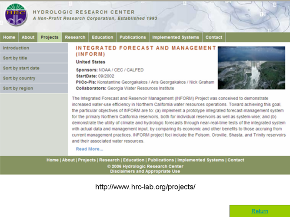The width and height of the screenshot is (290, 217).
Task: Click the http://www.hrc-lab.org/projects/ URL text
Action: (145, 187)
